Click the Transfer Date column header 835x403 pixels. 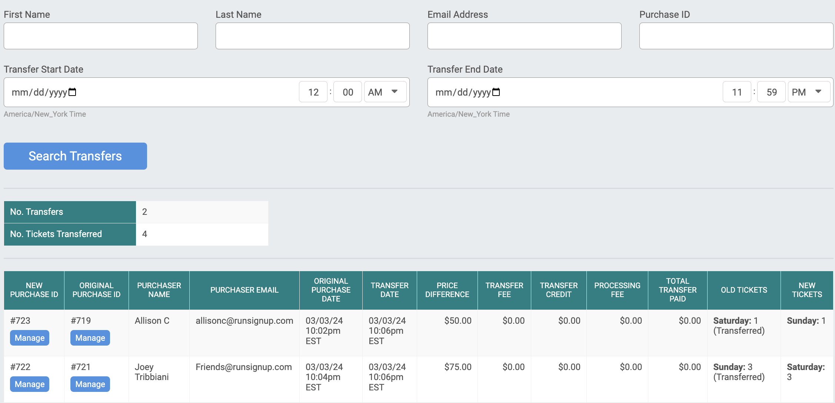click(x=389, y=290)
